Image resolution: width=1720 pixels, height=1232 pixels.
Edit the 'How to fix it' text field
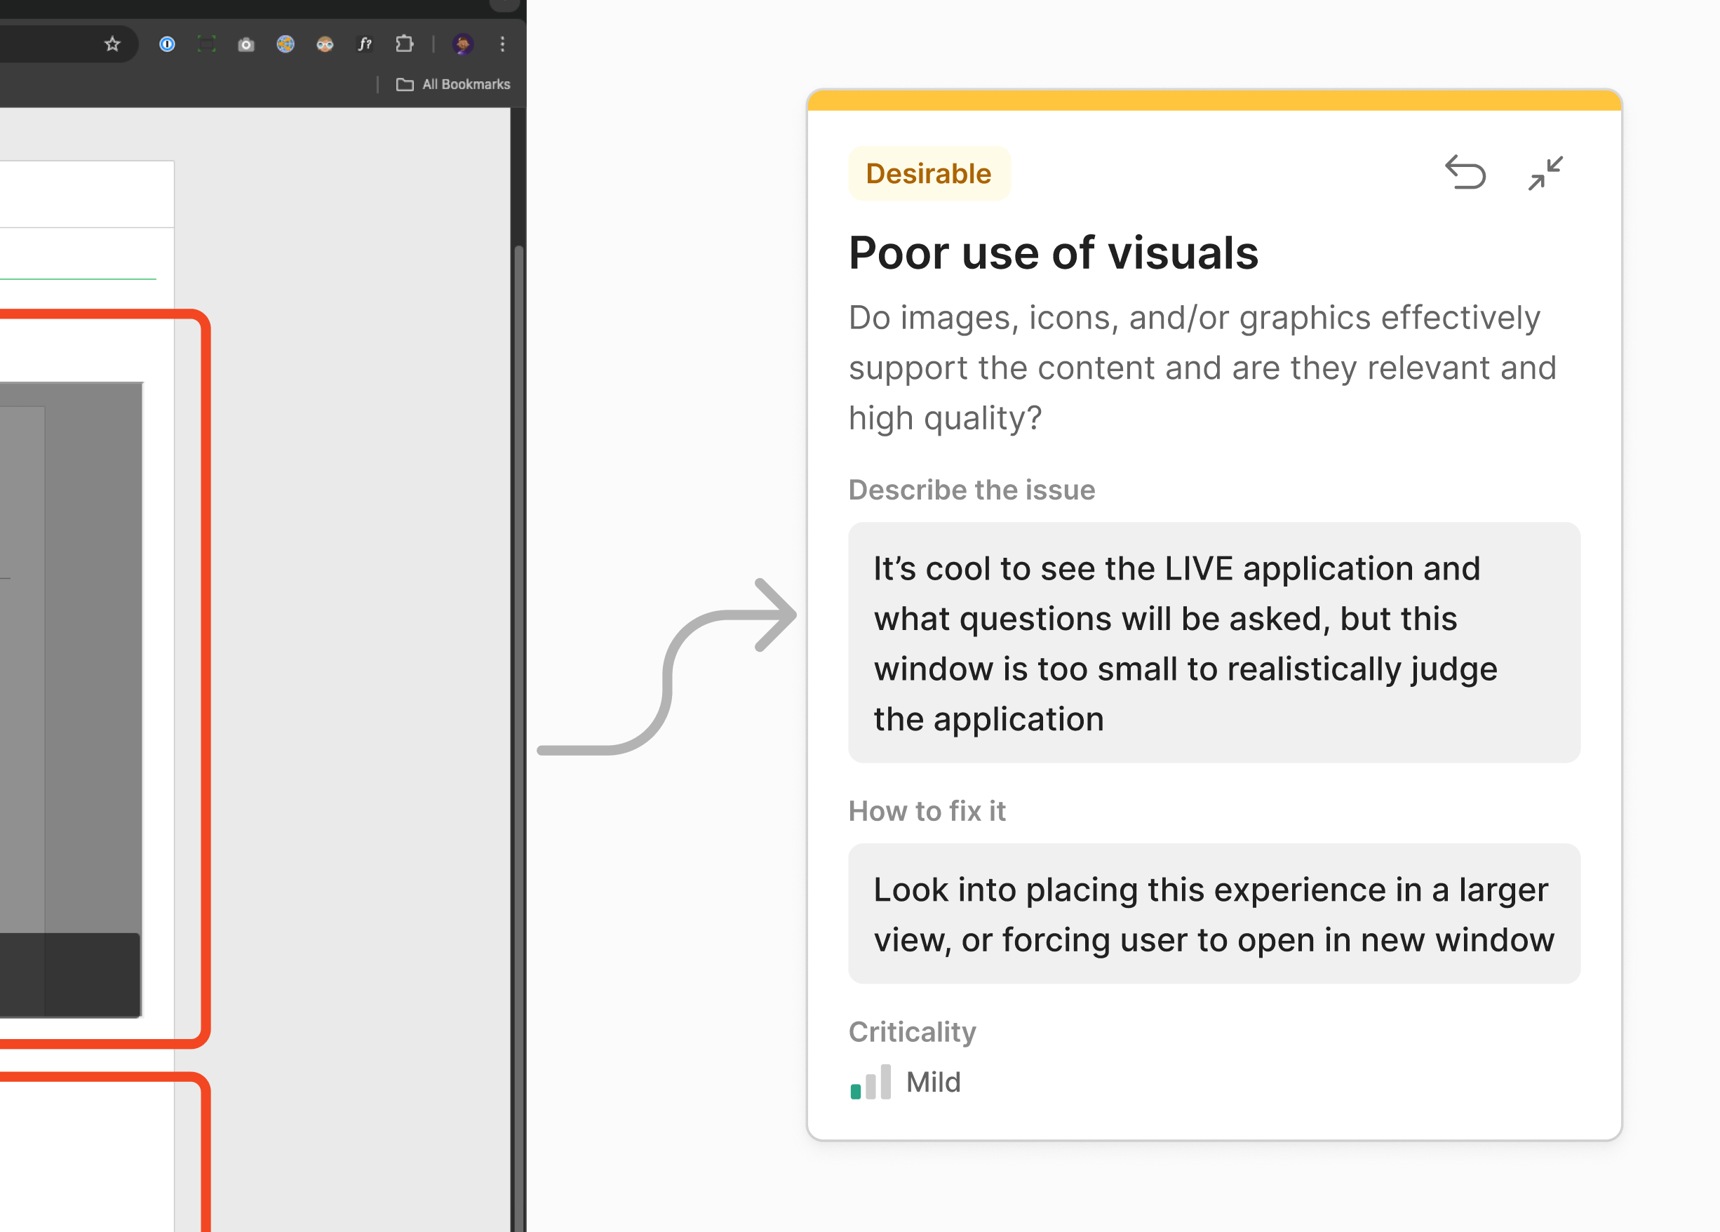(1214, 913)
